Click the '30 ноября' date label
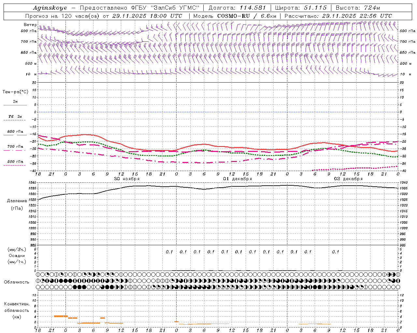417x333 pixels. coord(127,179)
